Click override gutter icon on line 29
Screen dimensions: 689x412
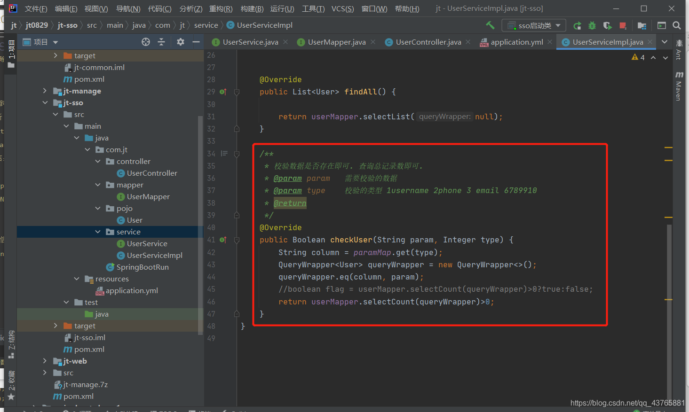(223, 92)
